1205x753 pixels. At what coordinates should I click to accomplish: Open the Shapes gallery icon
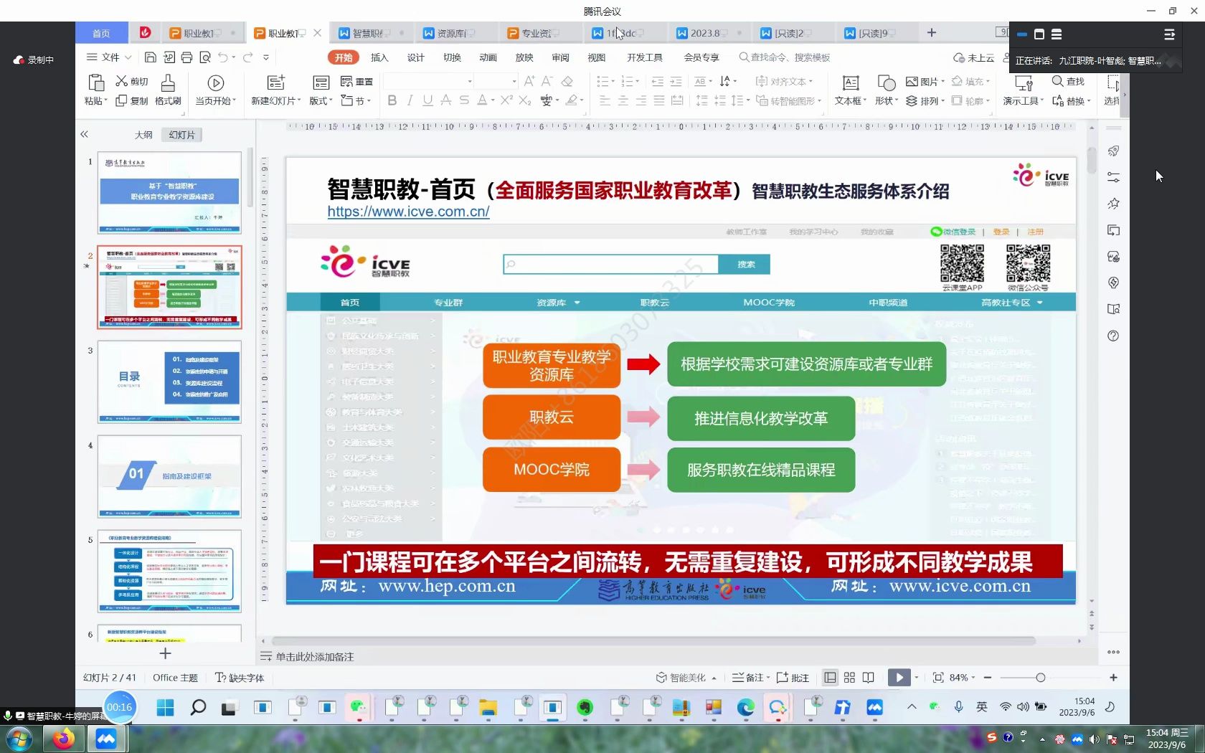[x=887, y=82]
